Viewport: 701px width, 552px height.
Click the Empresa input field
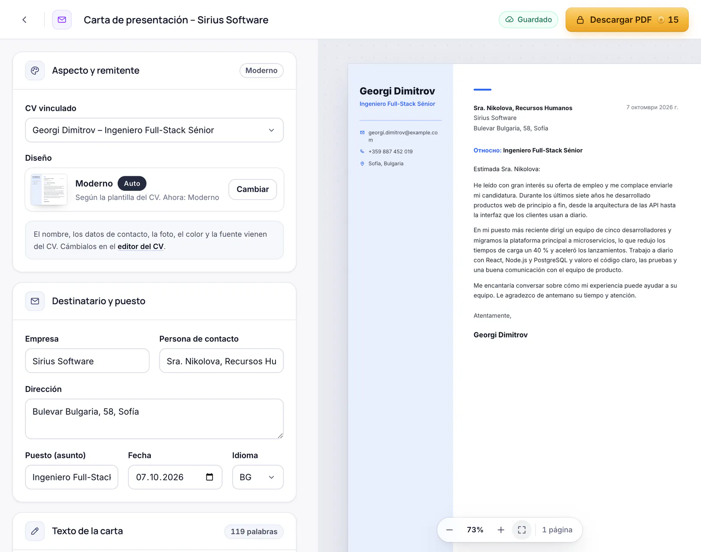click(87, 361)
